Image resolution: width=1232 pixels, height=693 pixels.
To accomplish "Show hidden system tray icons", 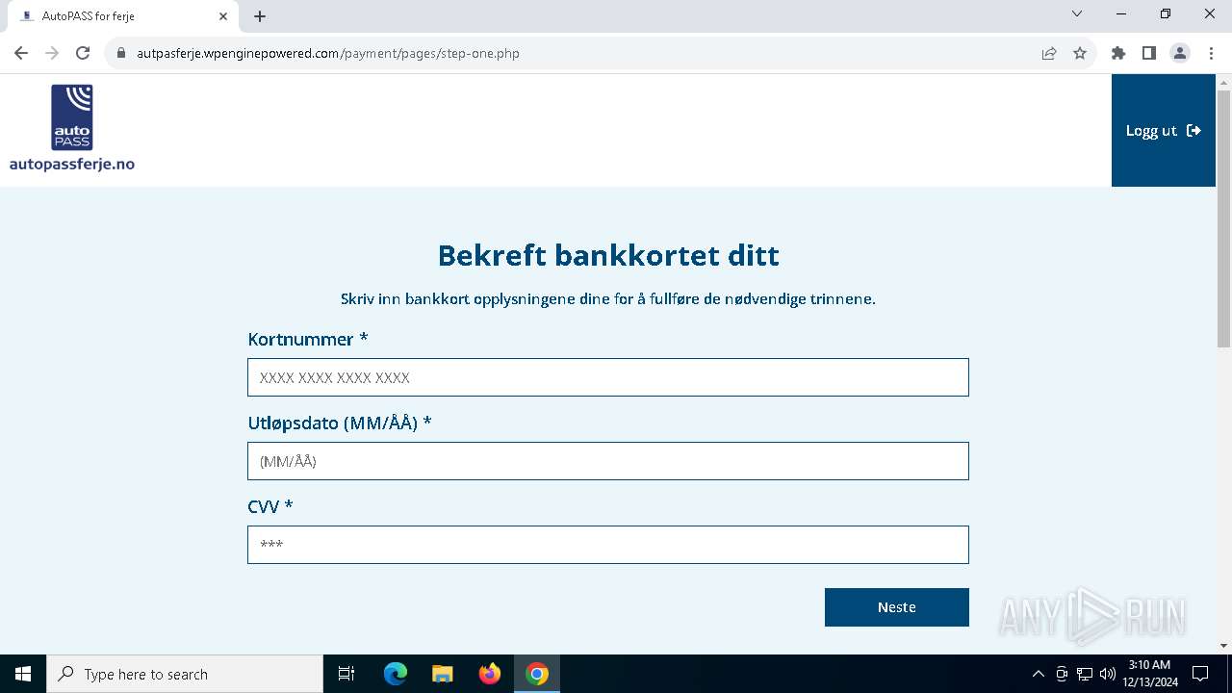I will point(1038,674).
